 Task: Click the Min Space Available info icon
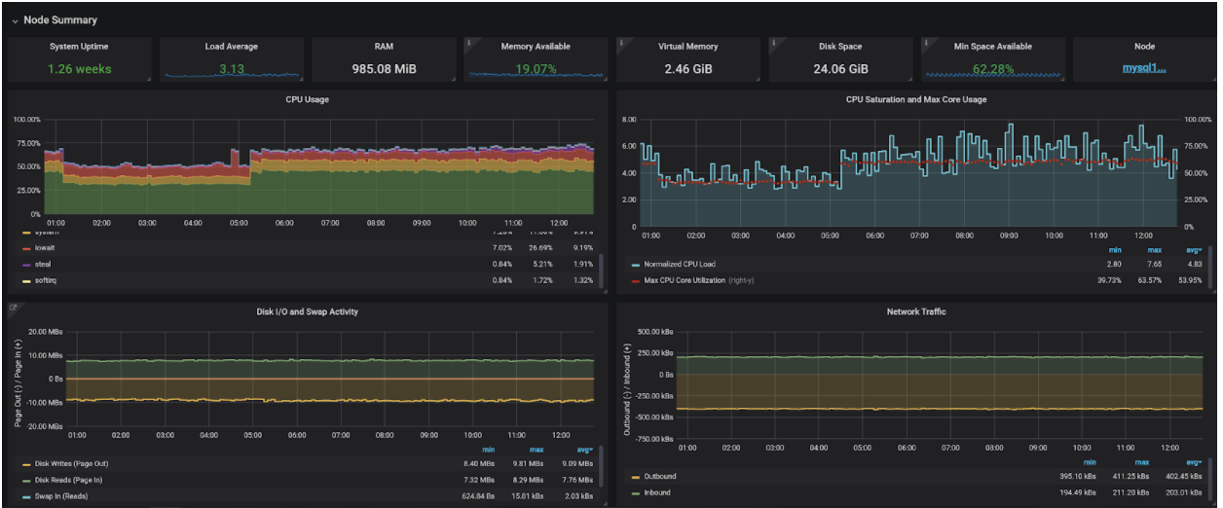point(925,43)
